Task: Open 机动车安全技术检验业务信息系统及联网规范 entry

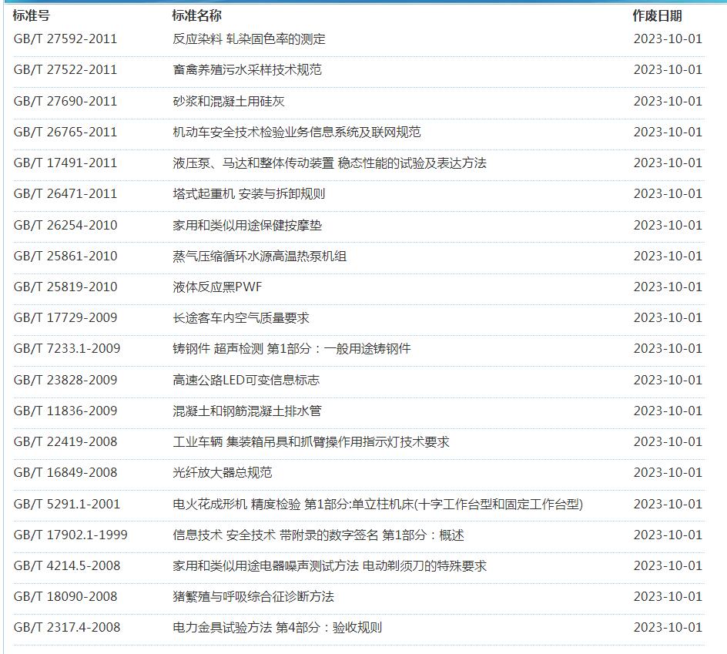Action: tap(296, 132)
